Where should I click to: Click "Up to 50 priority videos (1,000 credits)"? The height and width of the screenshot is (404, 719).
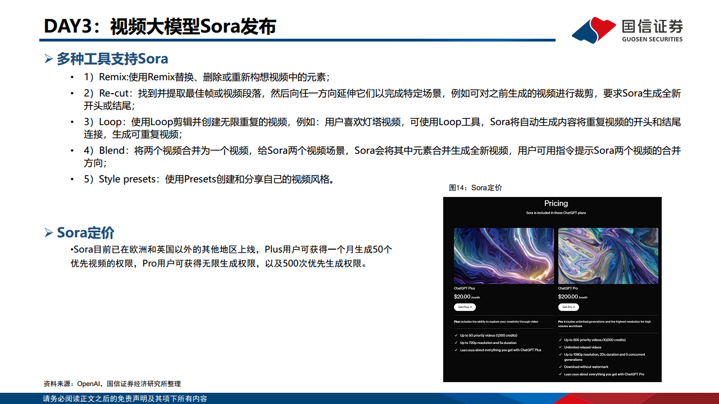point(489,336)
